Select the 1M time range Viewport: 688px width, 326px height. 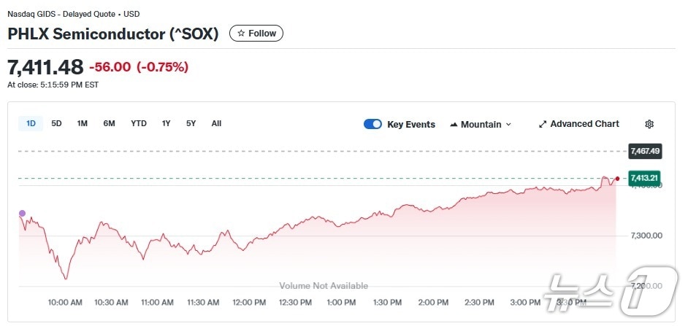pyautogui.click(x=83, y=123)
